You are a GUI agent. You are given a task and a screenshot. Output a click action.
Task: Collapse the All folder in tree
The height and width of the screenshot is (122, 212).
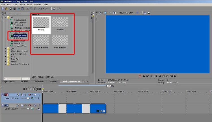pyautogui.click(x=6, y=17)
